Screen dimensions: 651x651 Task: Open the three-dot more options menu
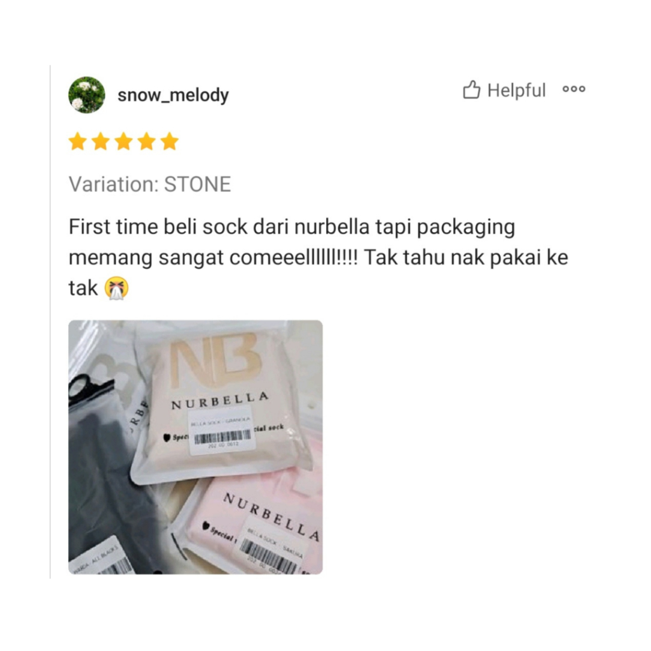(574, 89)
